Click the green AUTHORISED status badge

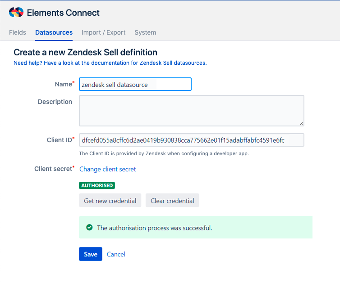[97, 185]
